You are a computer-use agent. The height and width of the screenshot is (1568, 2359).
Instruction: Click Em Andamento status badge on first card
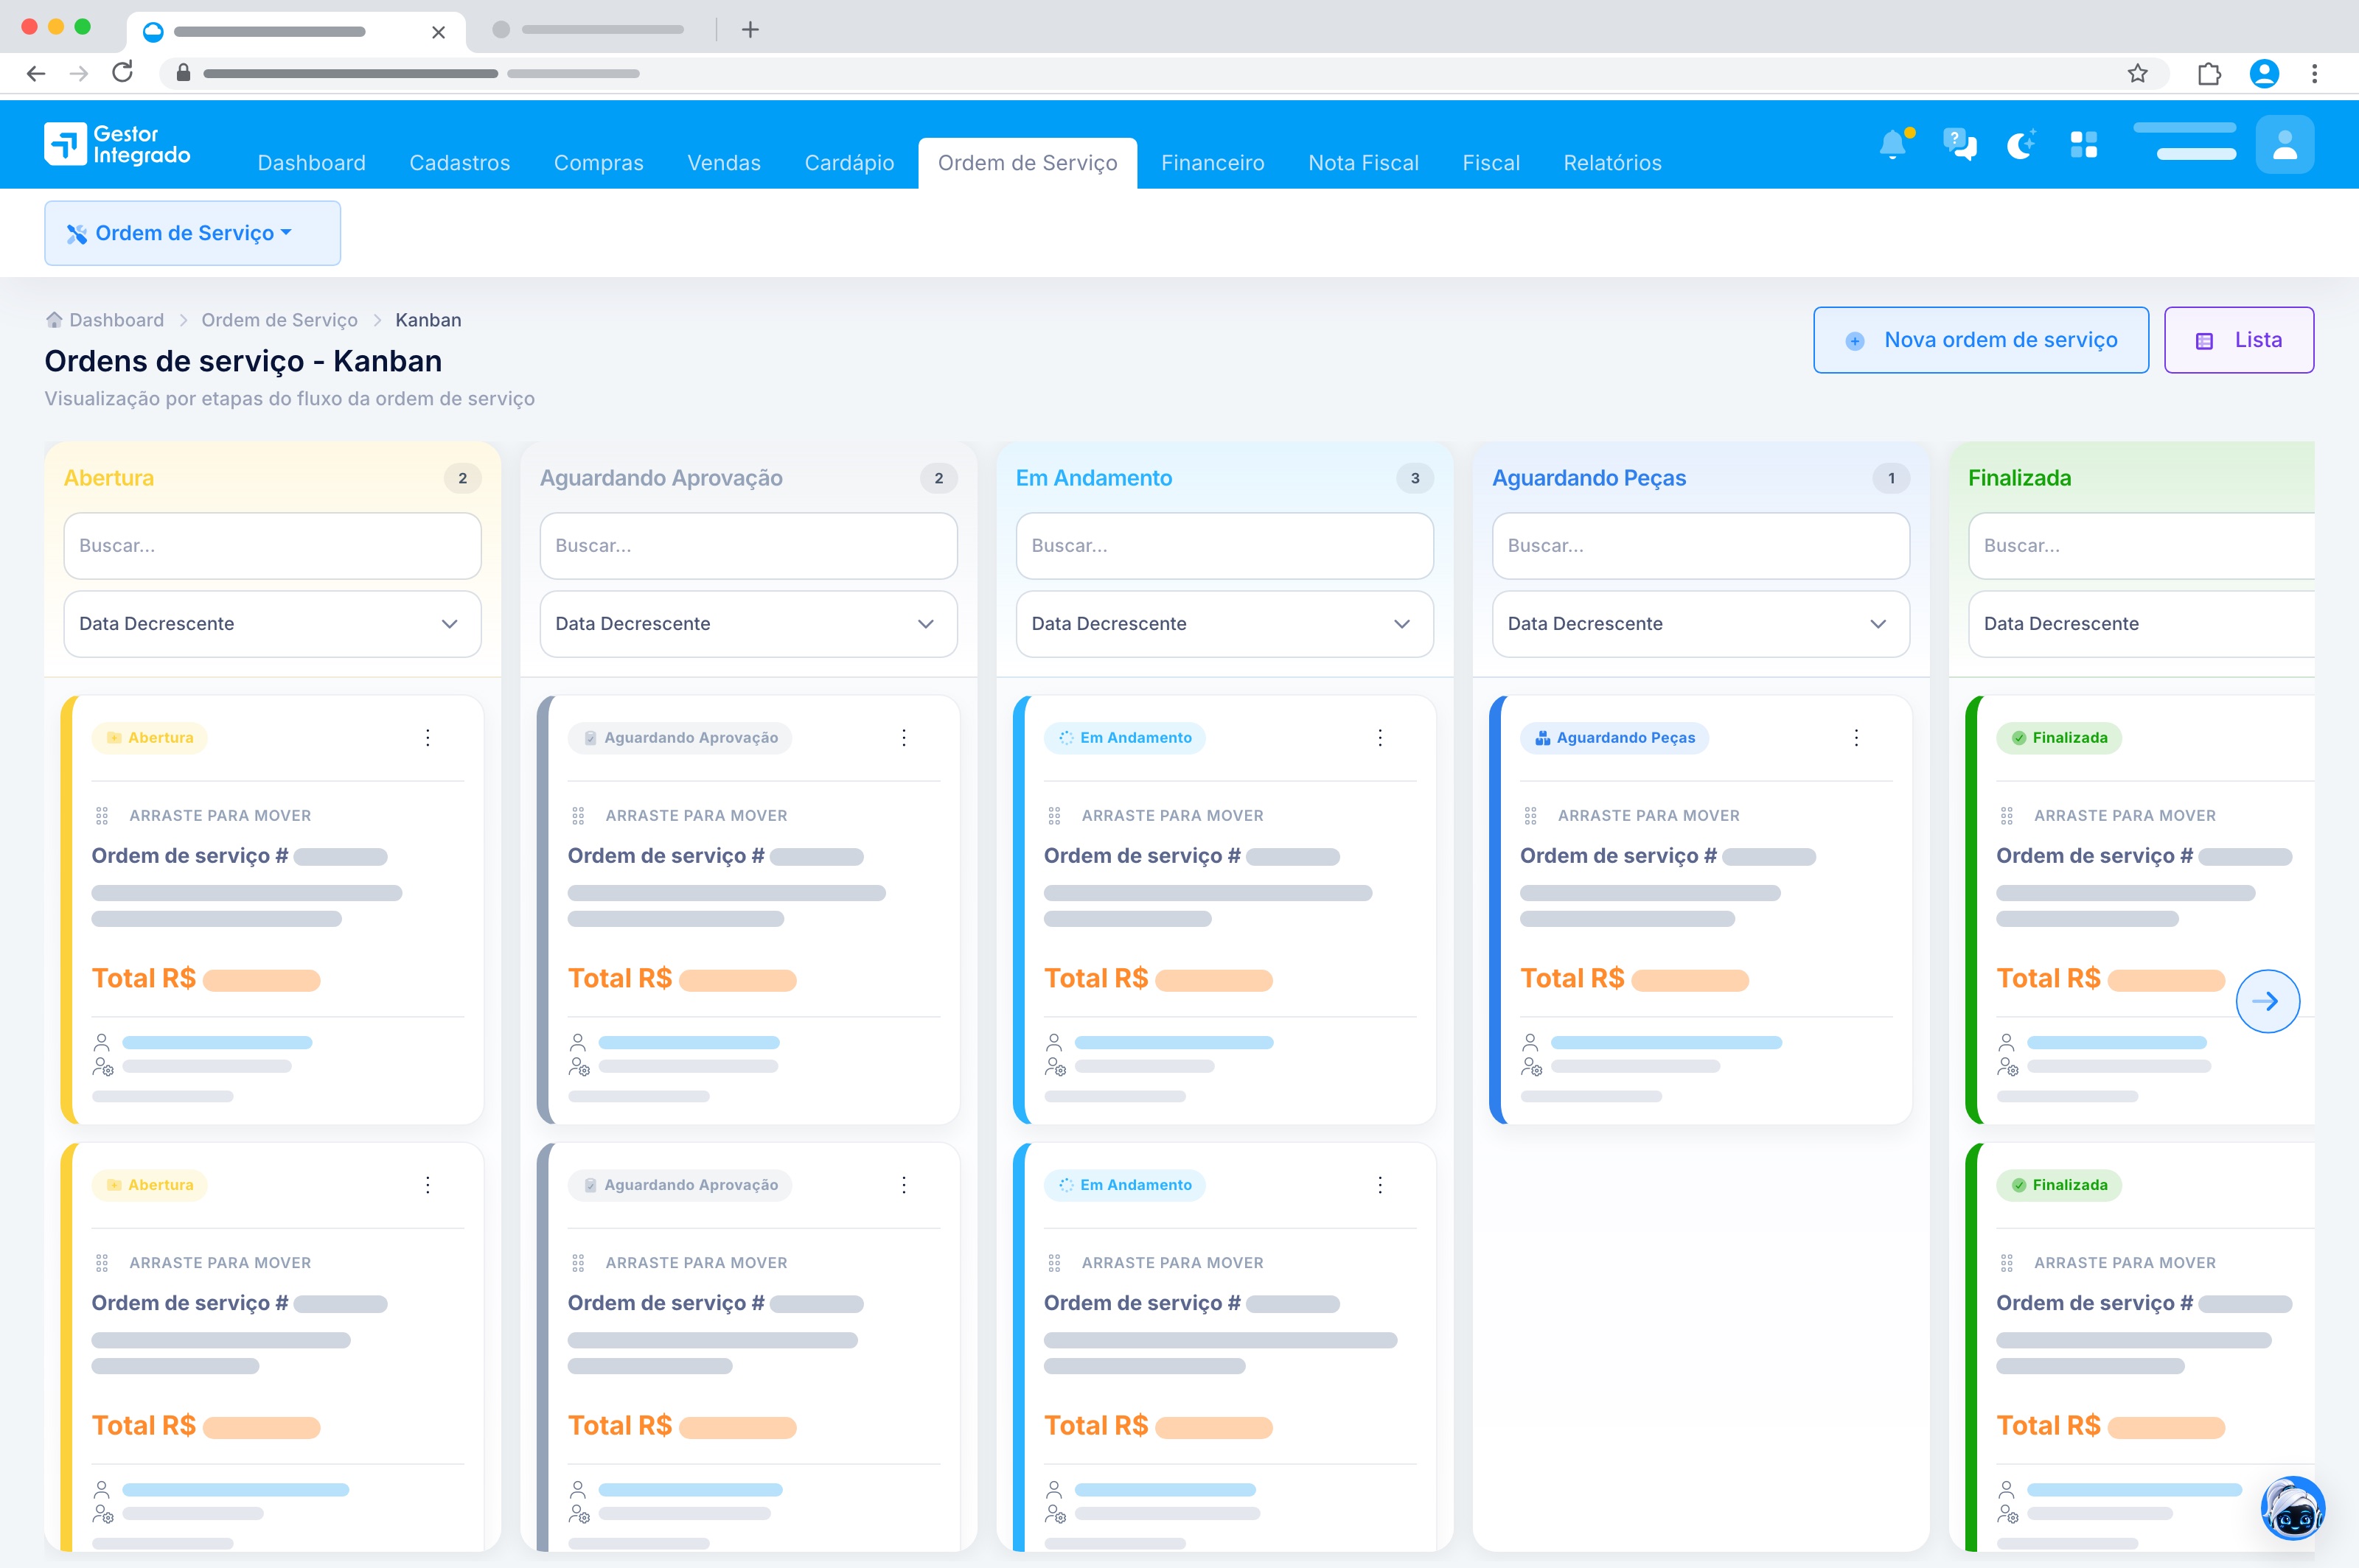coord(1124,738)
